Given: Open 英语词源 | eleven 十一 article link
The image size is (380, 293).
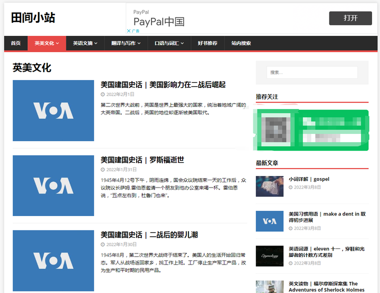Looking at the screenshot, I should [x=327, y=252].
